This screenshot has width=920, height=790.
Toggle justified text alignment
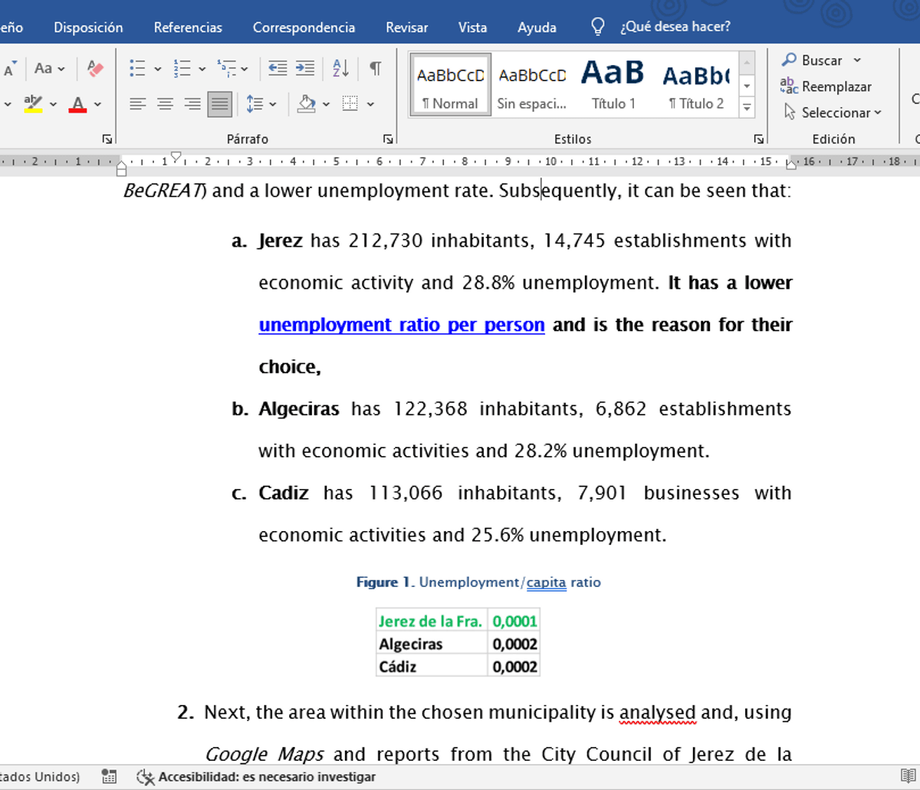click(220, 103)
